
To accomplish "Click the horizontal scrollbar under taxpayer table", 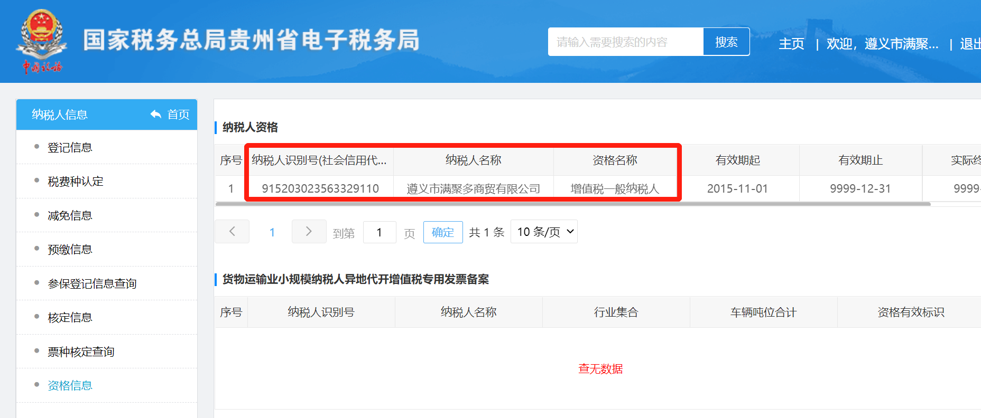I will (573, 204).
